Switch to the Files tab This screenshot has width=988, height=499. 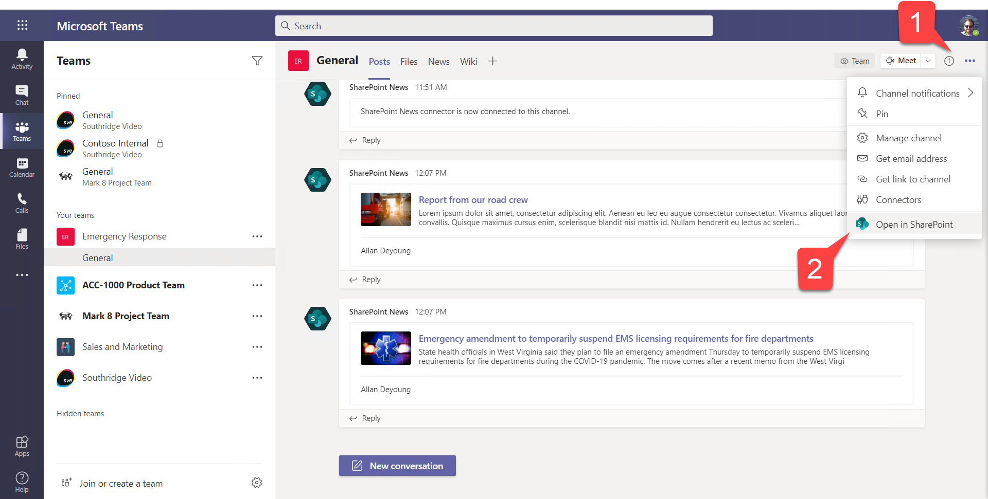[409, 61]
